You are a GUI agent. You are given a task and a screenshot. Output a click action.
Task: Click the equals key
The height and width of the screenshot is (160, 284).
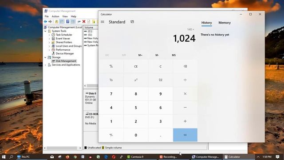pyautogui.click(x=185, y=135)
